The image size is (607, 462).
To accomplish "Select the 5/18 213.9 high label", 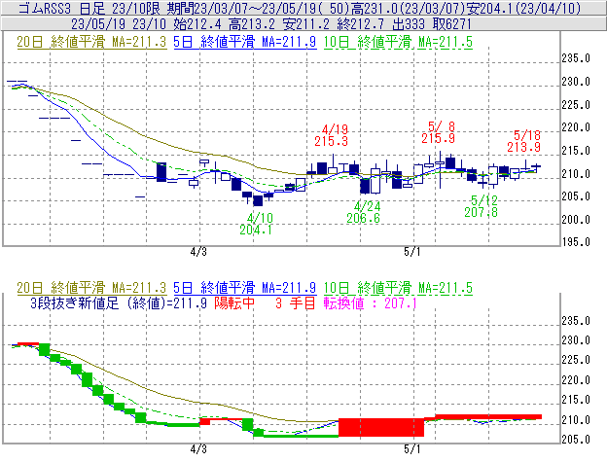I will pyautogui.click(x=523, y=141).
